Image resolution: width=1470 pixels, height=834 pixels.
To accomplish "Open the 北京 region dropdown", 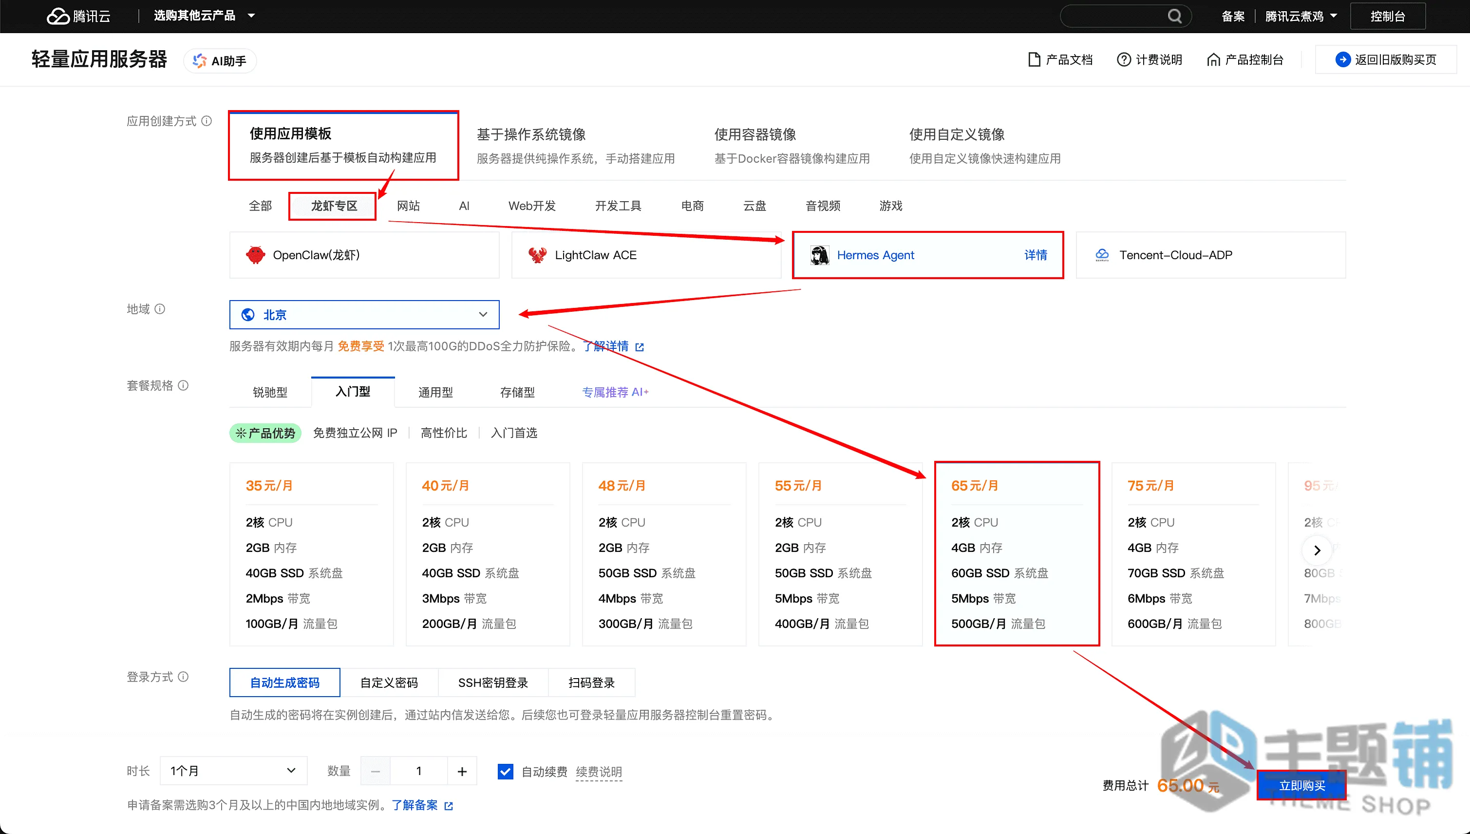I will (x=364, y=315).
